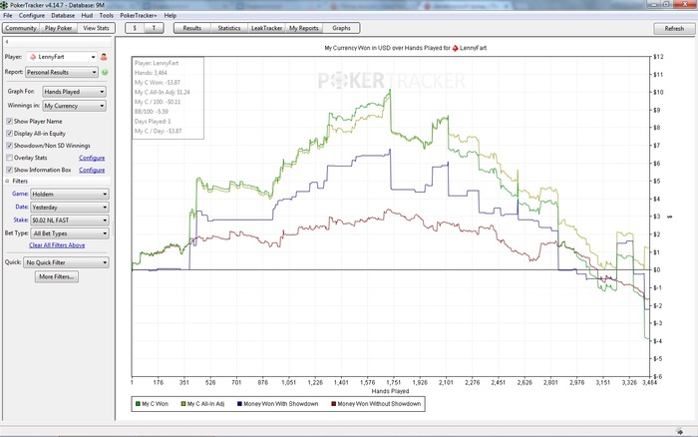Open the Tools menu
Image resolution: width=698 pixels, height=437 pixels.
click(106, 15)
